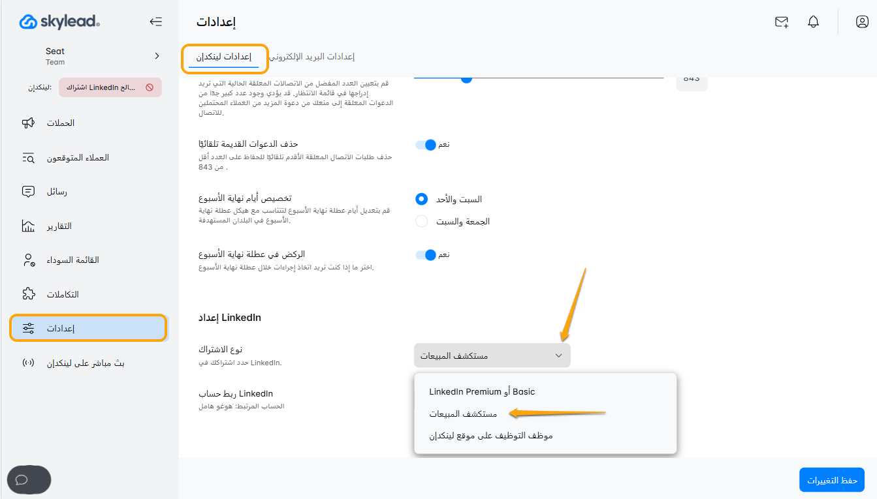Open the user profile icon

(x=862, y=22)
